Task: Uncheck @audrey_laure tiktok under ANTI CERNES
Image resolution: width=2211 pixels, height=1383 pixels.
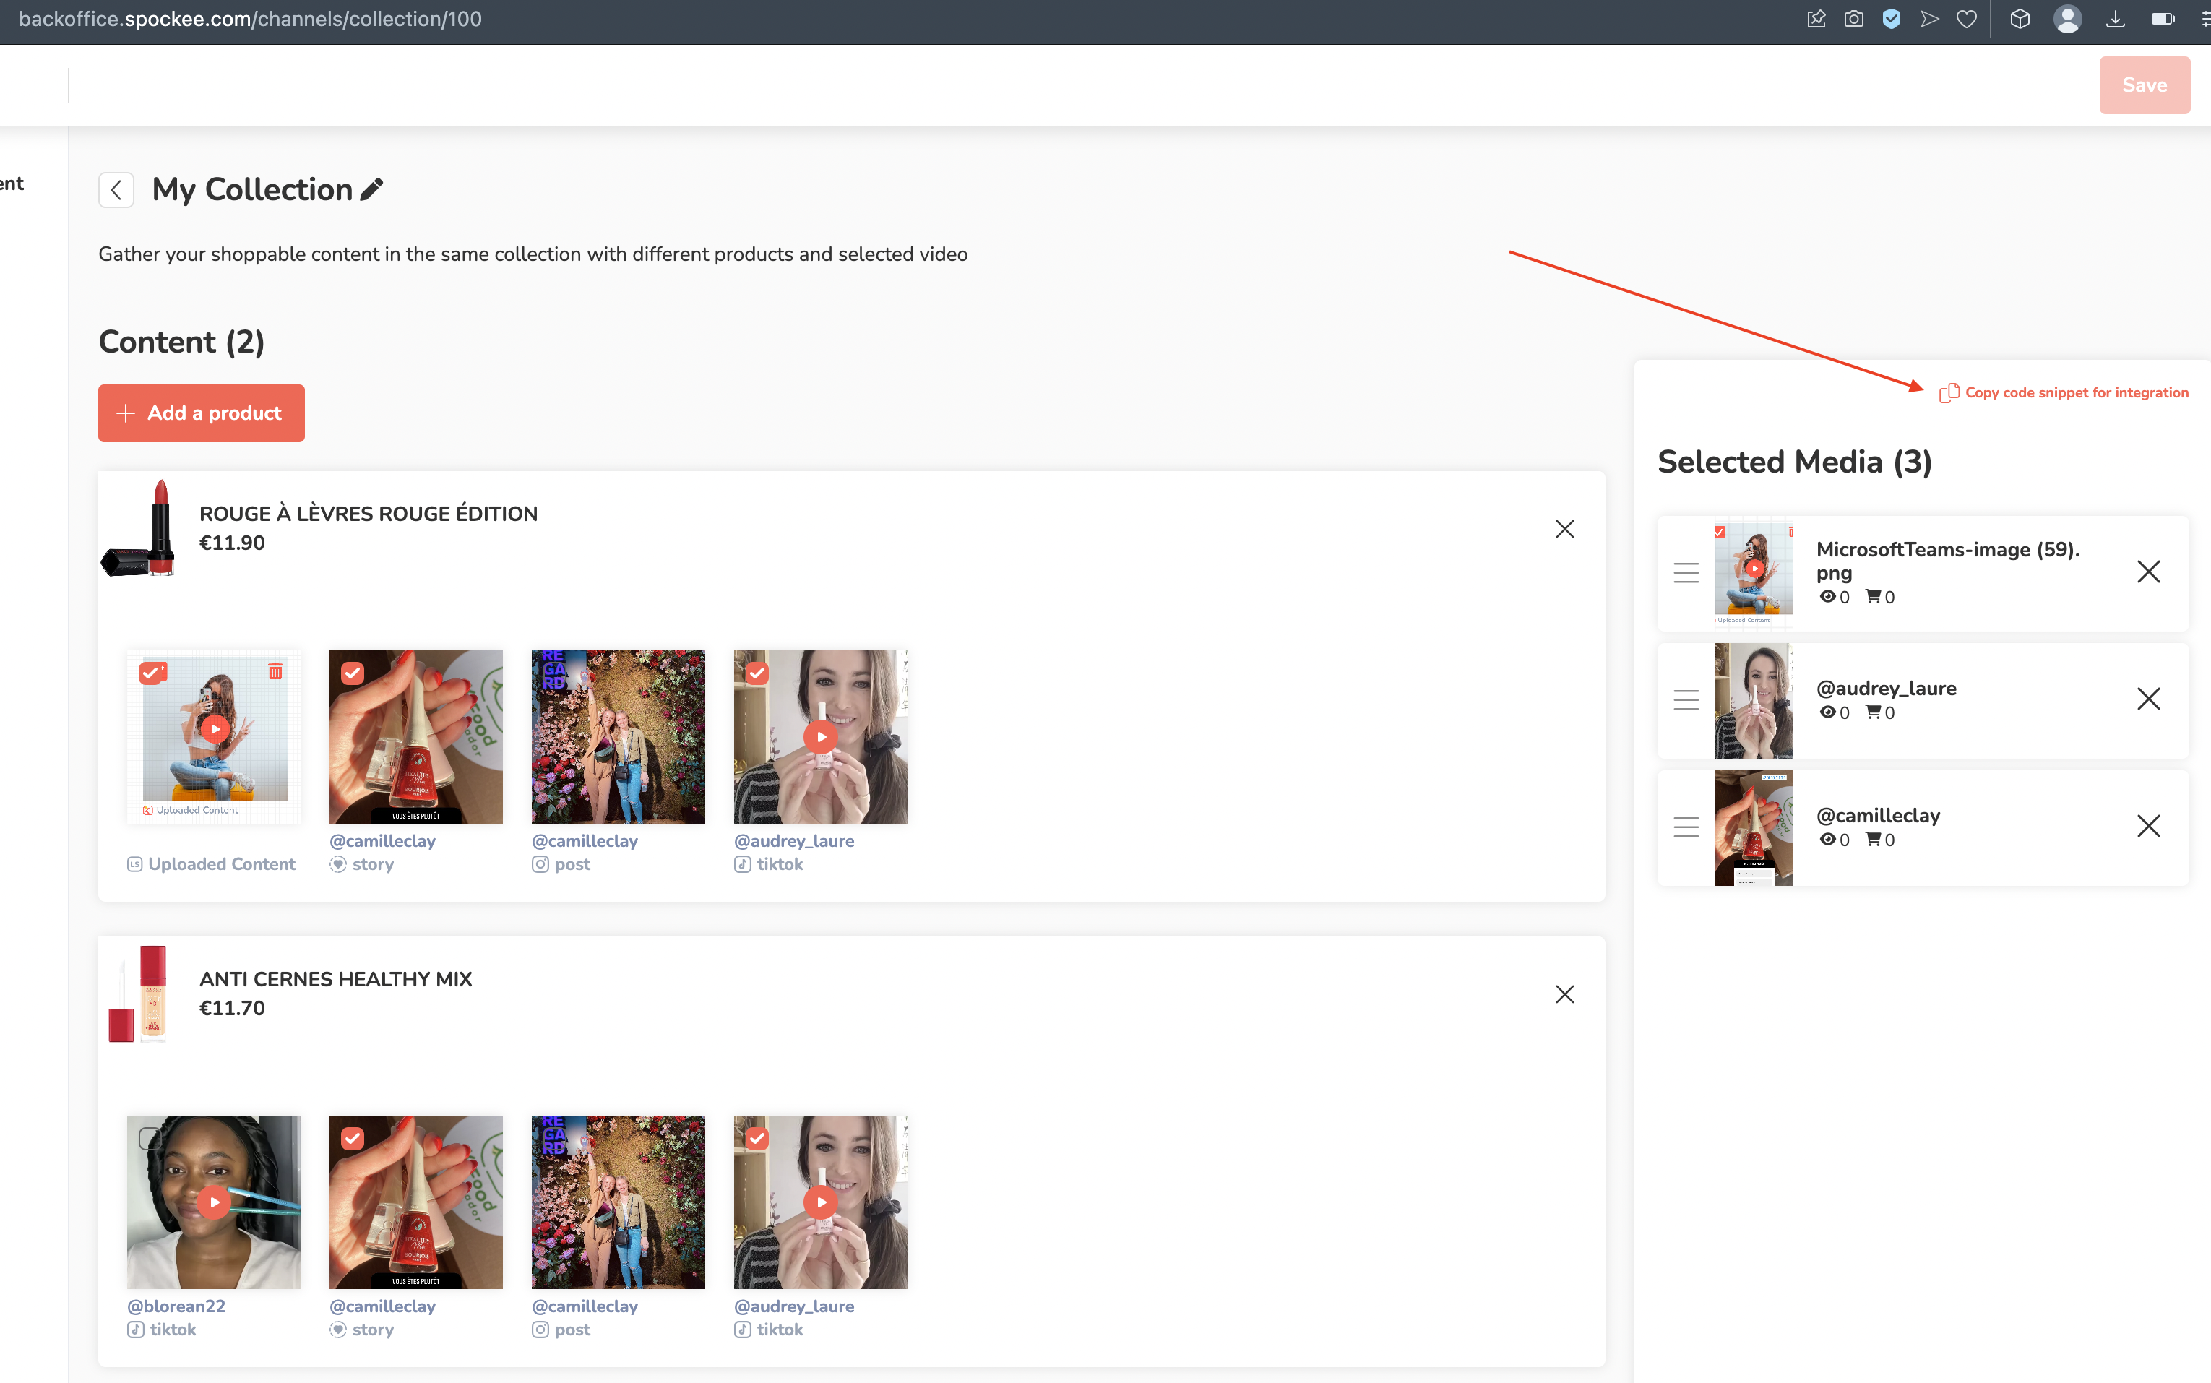Action: tap(757, 1139)
